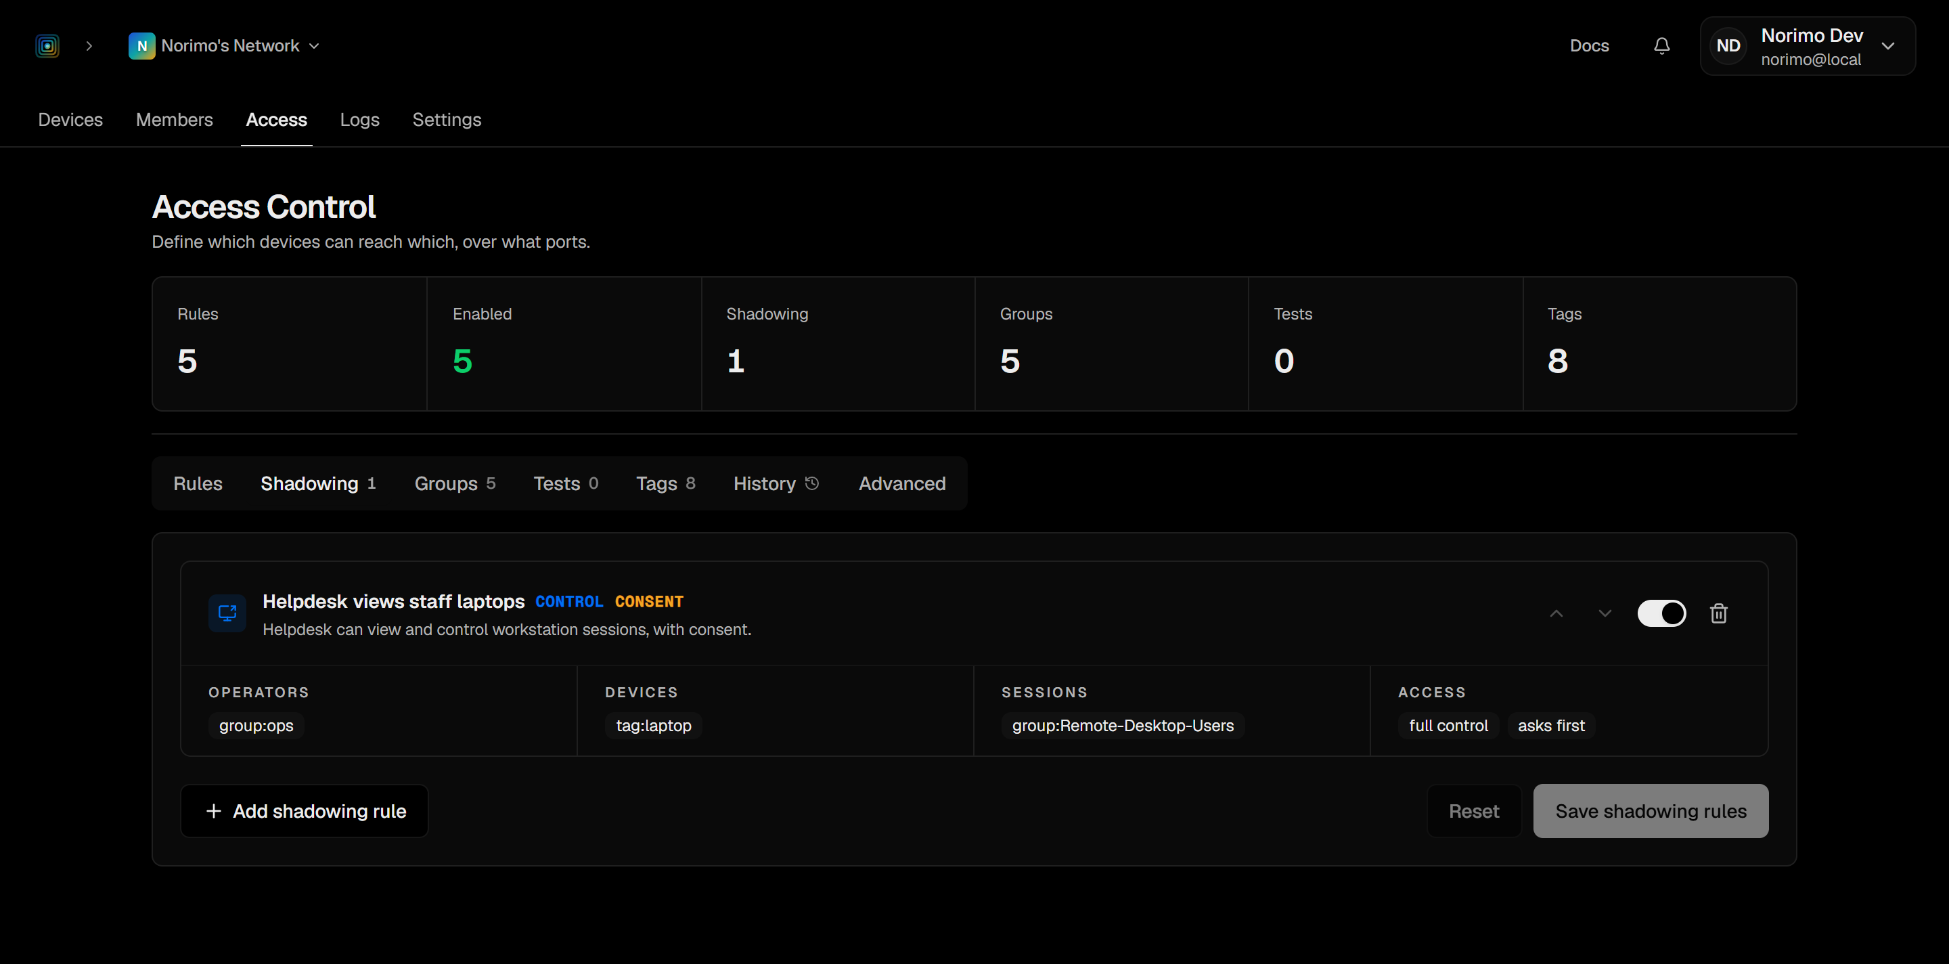Viewport: 1949px width, 964px height.
Task: Click the app logo icon in the top left
Action: [x=47, y=46]
